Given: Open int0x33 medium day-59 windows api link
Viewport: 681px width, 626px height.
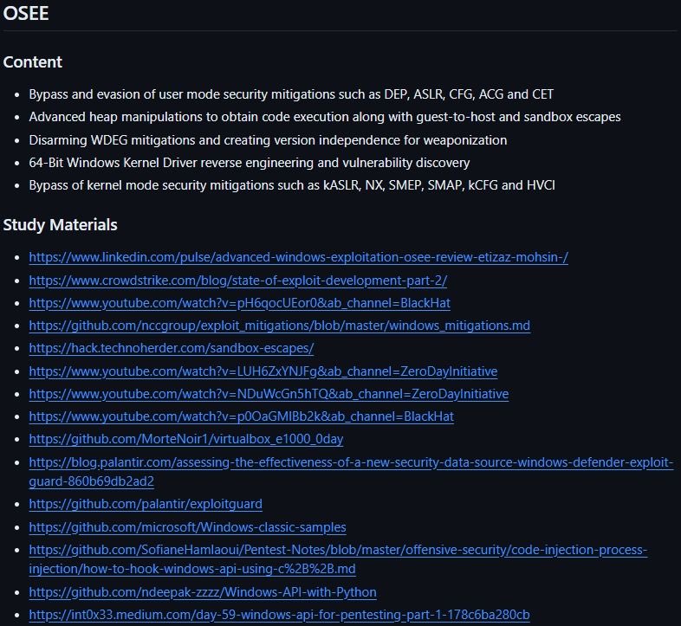Looking at the screenshot, I should click(279, 615).
